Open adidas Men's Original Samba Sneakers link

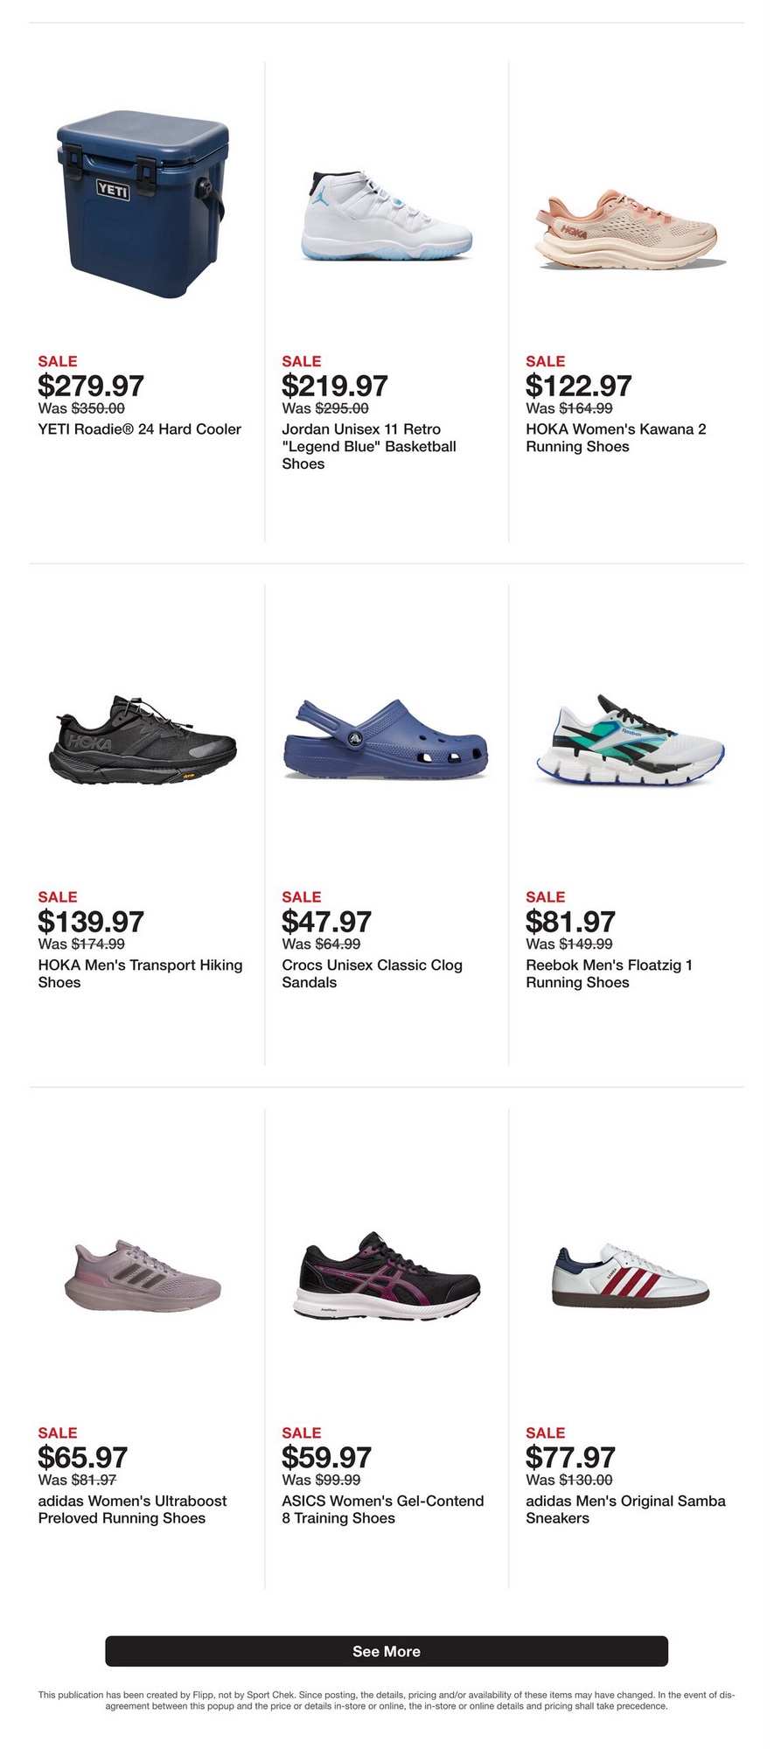point(625,1509)
